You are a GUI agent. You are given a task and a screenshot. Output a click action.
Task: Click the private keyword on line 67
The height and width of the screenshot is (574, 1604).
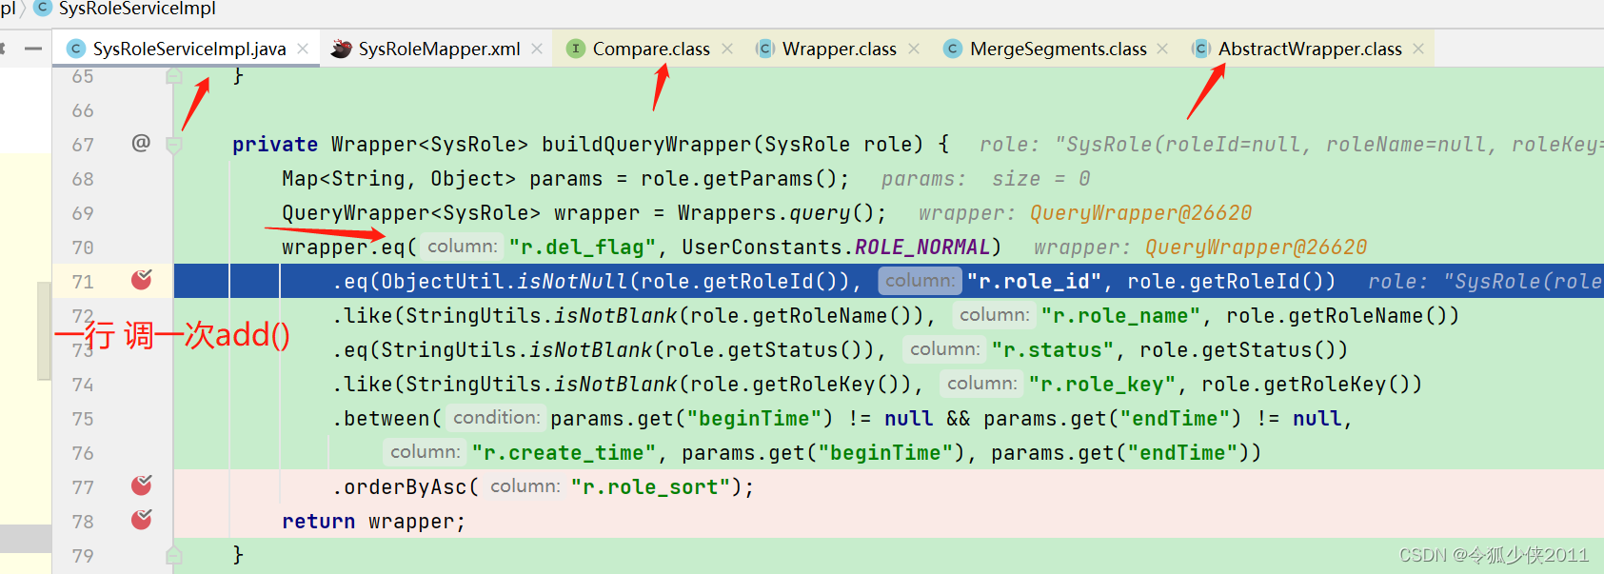click(x=275, y=145)
